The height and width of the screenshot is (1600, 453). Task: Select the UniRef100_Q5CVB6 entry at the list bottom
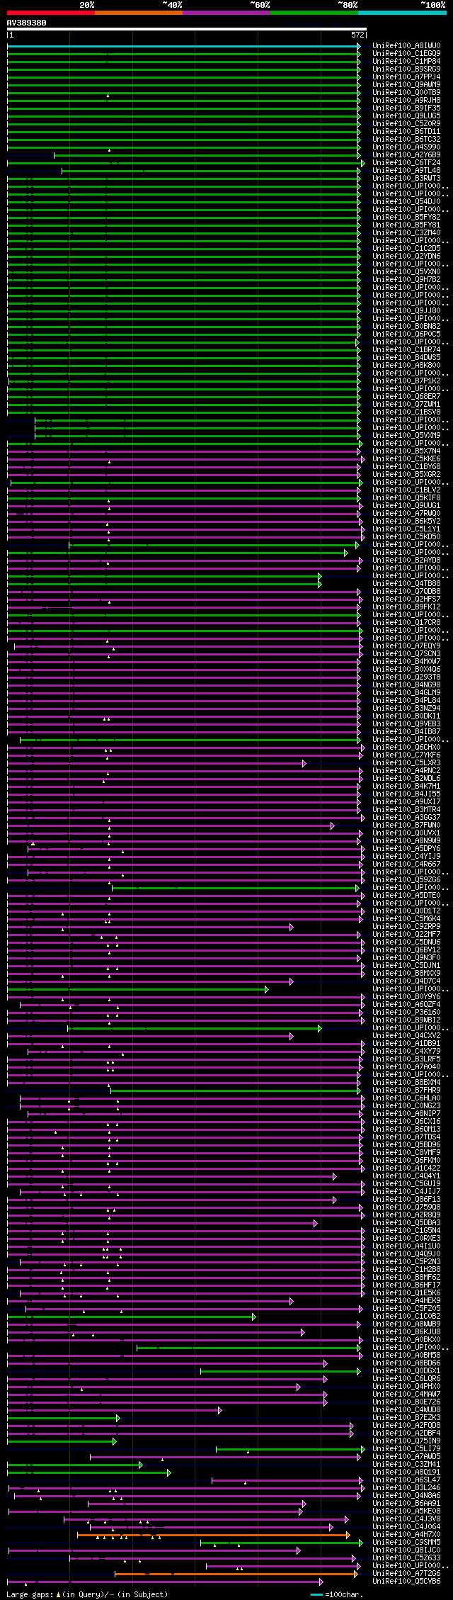tap(406, 1581)
